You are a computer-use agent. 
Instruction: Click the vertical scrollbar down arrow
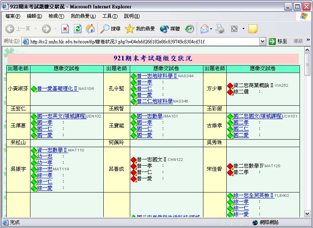pyautogui.click(x=307, y=213)
